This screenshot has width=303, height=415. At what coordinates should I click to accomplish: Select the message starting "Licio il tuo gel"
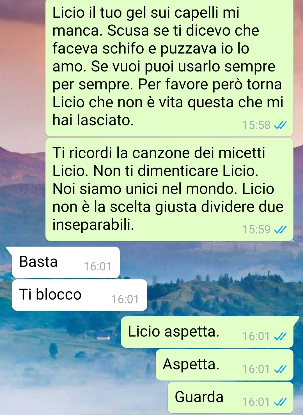click(x=169, y=68)
